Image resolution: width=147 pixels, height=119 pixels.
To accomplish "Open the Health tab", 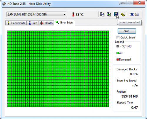I will tap(46, 23).
